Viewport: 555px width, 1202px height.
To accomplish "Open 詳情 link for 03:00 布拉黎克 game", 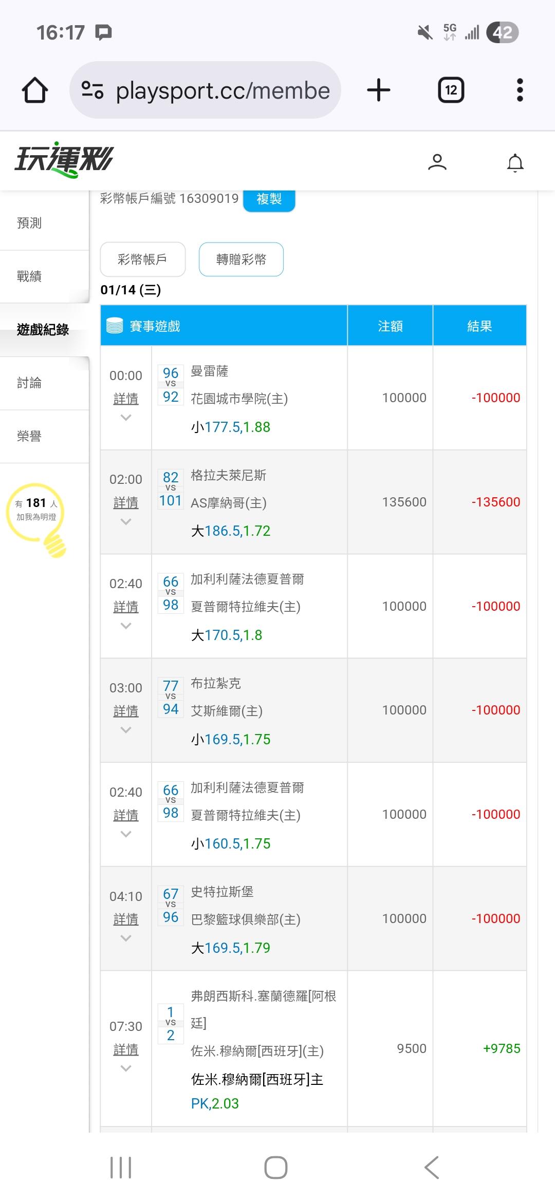I will [x=126, y=711].
